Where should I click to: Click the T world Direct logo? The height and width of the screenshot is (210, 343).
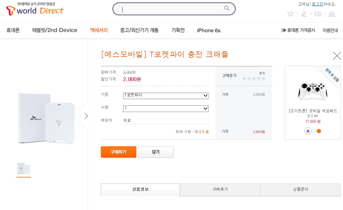point(35,9)
